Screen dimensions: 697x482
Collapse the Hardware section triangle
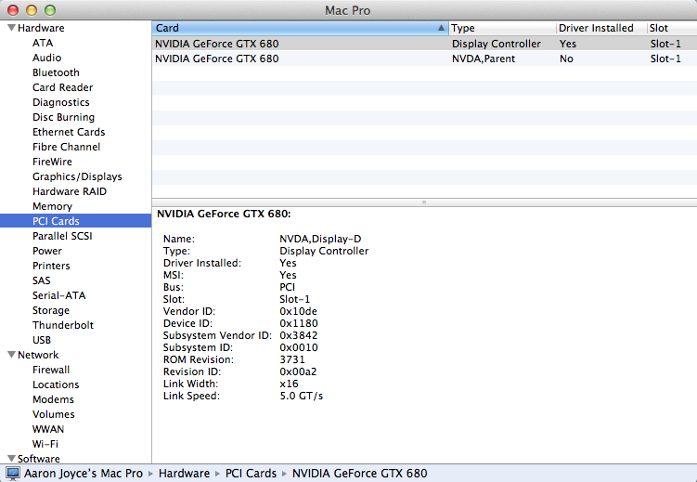click(11, 28)
